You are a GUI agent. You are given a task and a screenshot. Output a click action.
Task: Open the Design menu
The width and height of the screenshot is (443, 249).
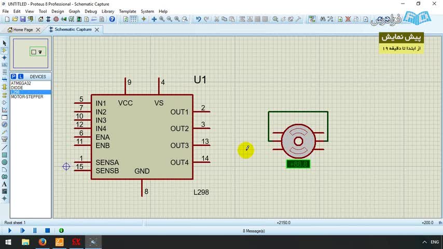pyautogui.click(x=58, y=11)
